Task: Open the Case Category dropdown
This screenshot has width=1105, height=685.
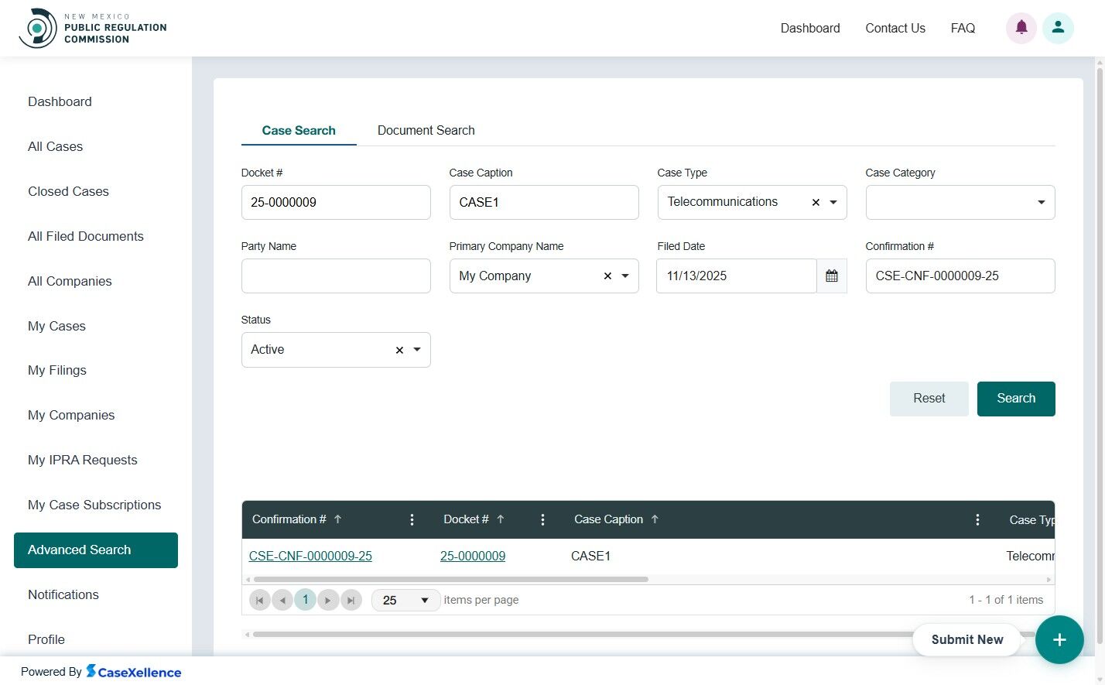Action: 1041,202
